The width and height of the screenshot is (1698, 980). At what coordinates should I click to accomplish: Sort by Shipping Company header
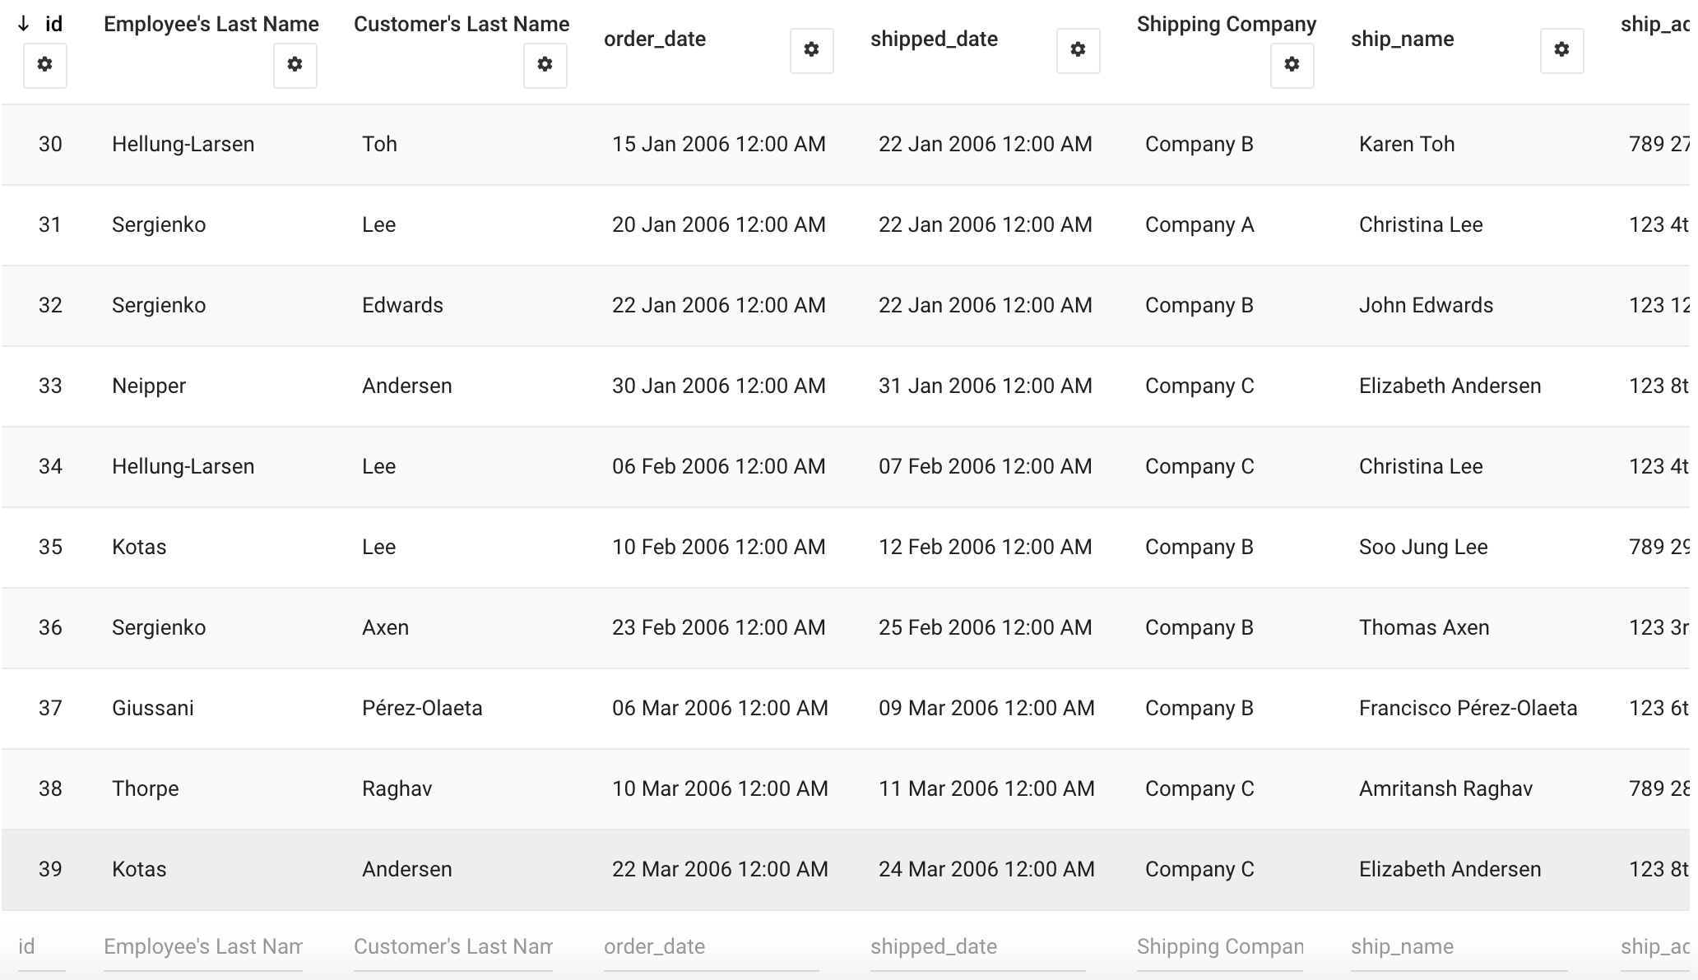click(x=1227, y=24)
